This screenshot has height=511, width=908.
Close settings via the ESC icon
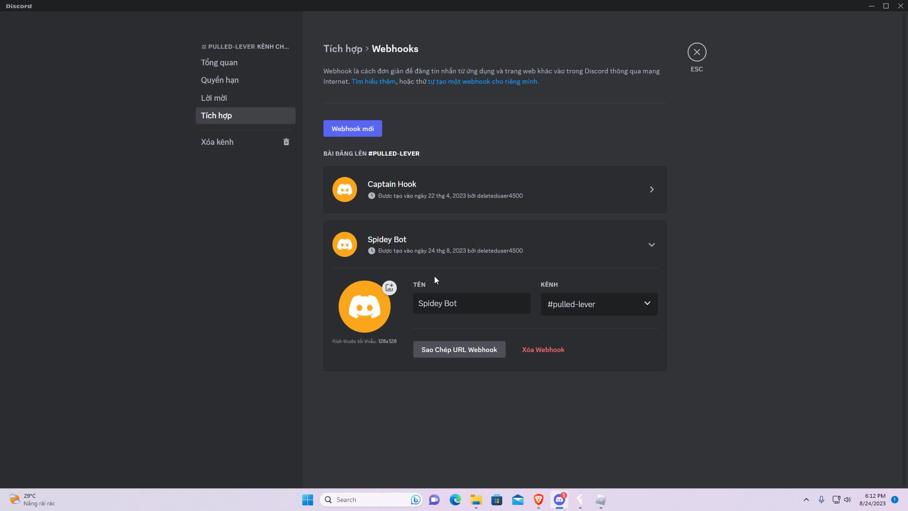[x=697, y=52]
